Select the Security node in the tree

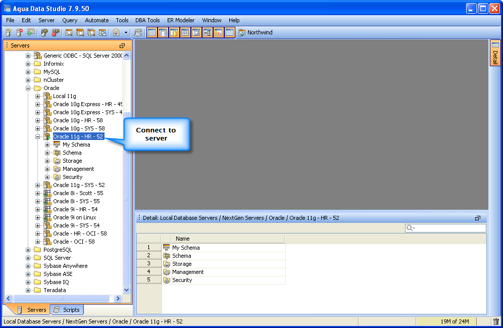73,177
